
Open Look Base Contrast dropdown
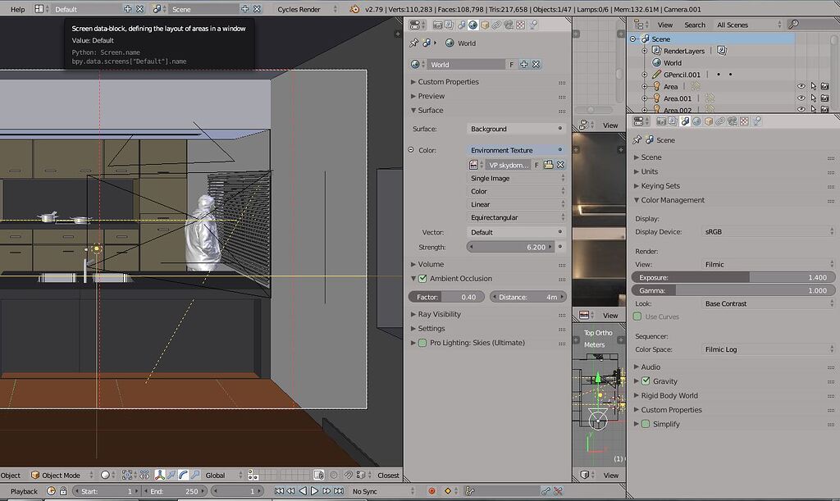click(768, 303)
